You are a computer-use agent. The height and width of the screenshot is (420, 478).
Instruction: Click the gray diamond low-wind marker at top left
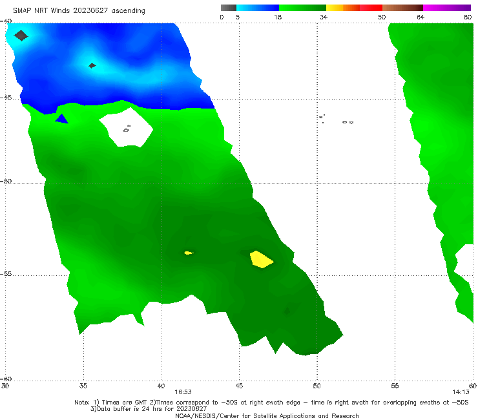(21, 36)
